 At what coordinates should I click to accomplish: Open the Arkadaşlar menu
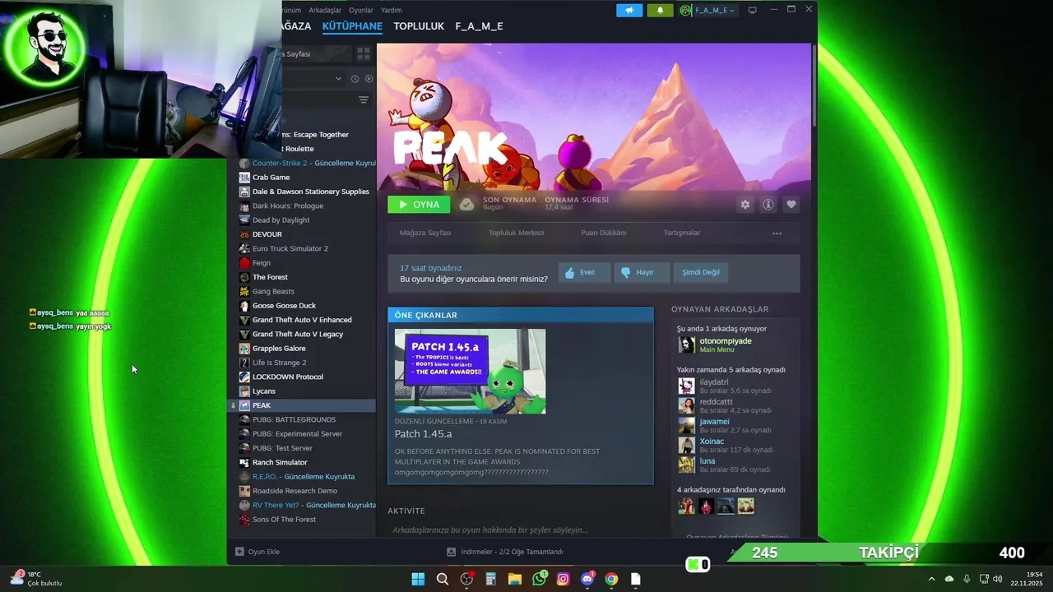click(325, 10)
